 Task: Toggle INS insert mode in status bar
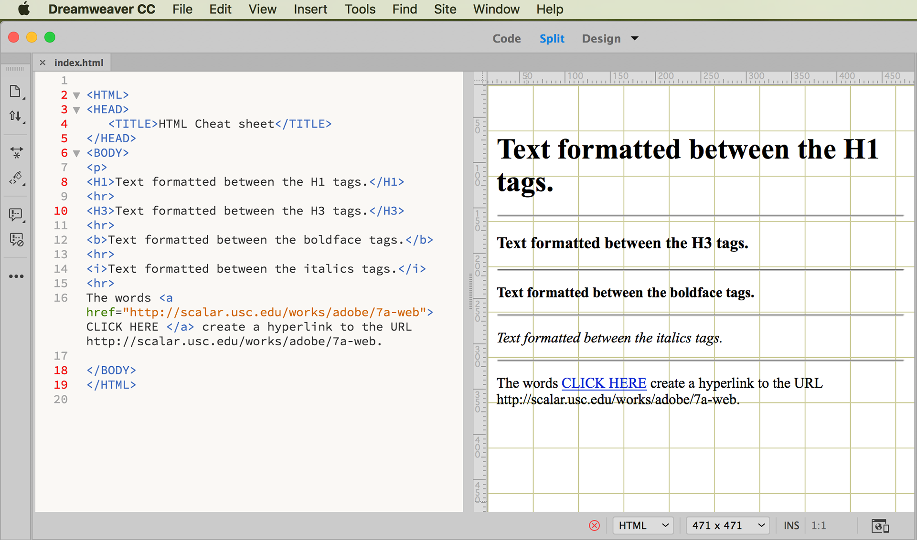[x=791, y=526]
